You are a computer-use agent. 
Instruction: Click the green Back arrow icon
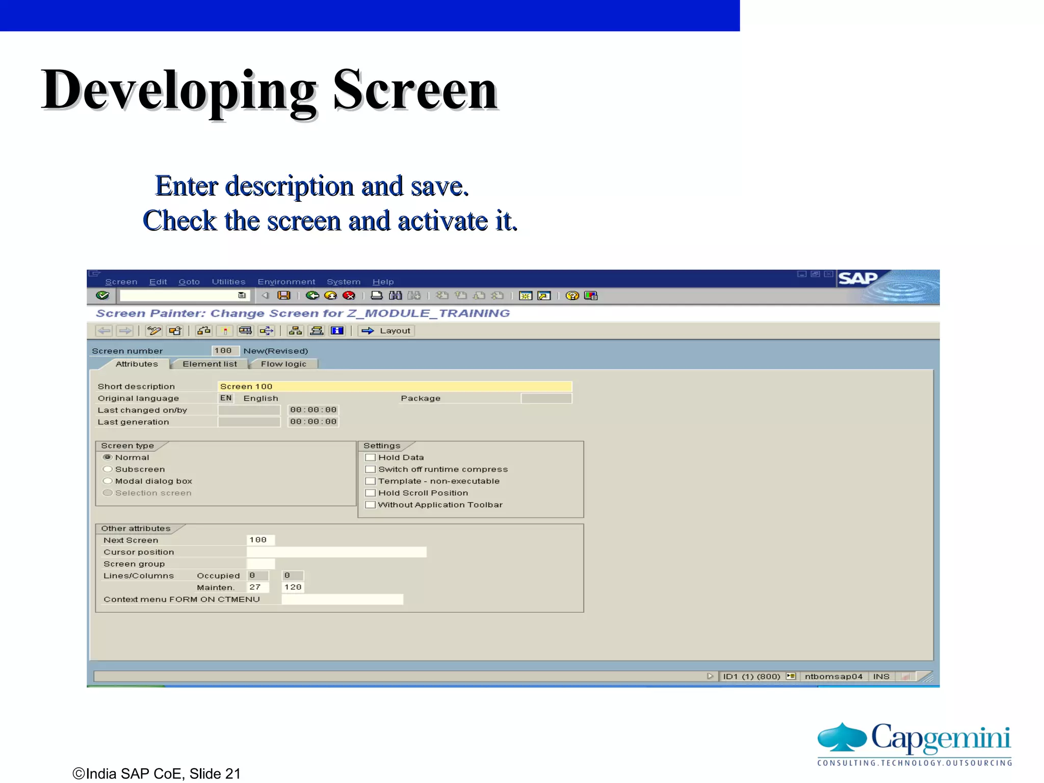click(312, 296)
